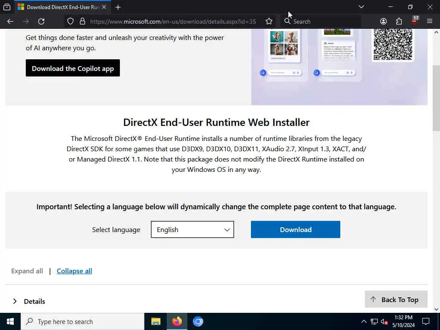Viewport: 440px width, 330px height.
Task: Open the Firefox account icon
Action: point(383,21)
